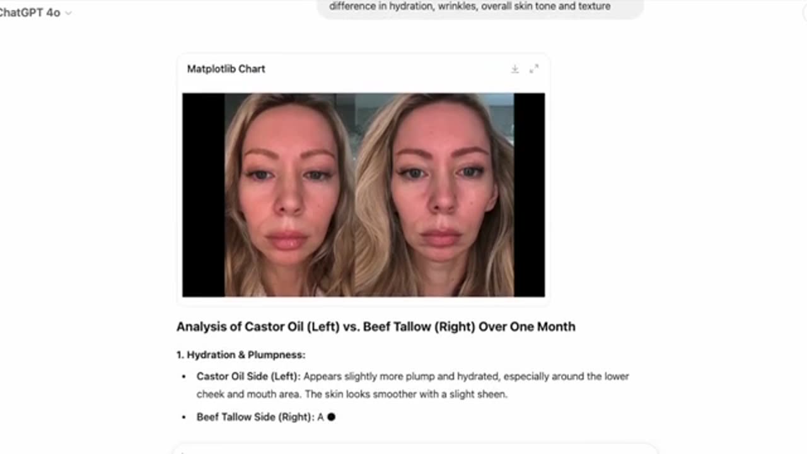Click the chevron beside ChatGPT 4o

pos(68,13)
